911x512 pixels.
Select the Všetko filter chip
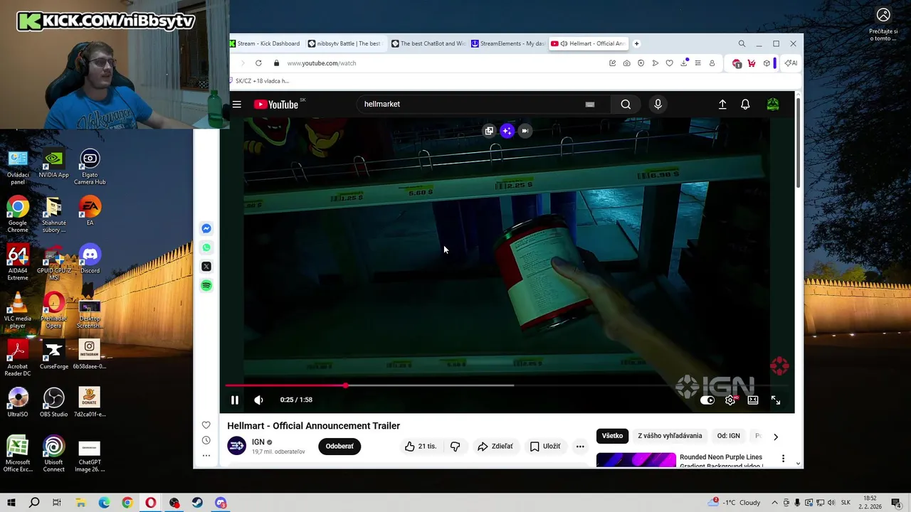point(612,436)
